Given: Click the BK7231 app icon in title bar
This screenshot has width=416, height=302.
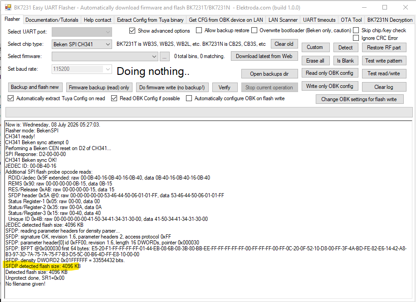Looking at the screenshot, I should [8, 7].
